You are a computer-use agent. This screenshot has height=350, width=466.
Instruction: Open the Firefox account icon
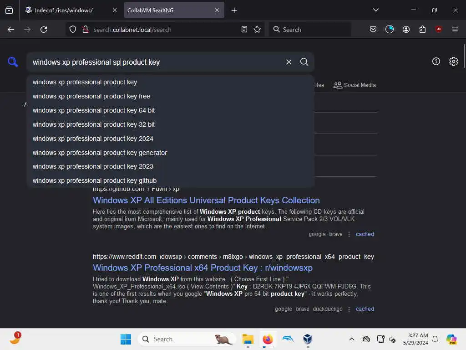[406, 29]
